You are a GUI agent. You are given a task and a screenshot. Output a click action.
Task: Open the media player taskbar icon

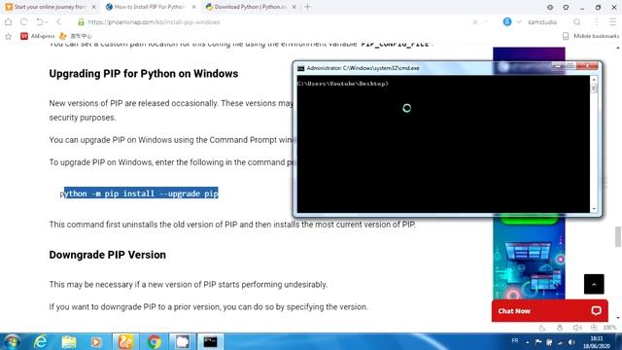click(x=96, y=341)
